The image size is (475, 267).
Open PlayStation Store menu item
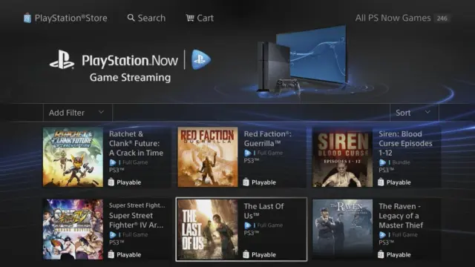point(65,18)
